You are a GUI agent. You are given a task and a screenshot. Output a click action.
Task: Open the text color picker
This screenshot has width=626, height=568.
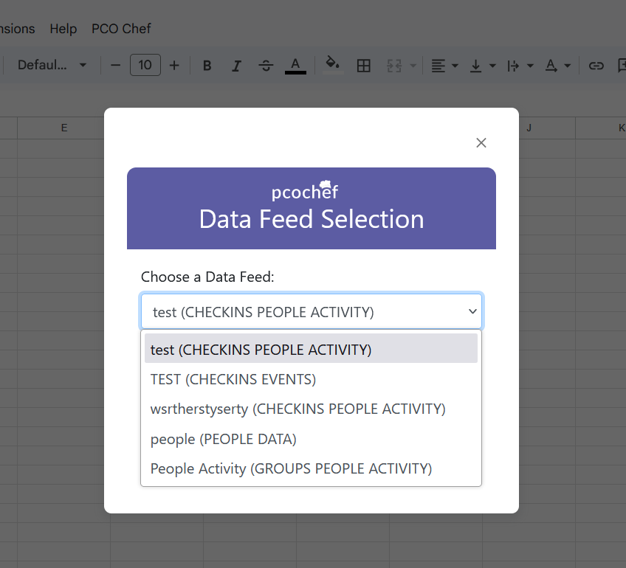(x=295, y=66)
